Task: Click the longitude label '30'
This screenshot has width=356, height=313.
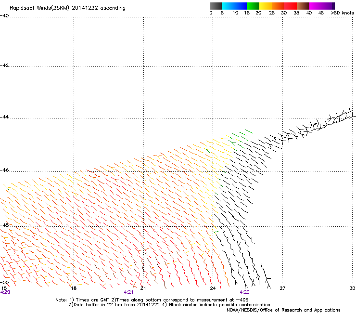Action: (352, 288)
